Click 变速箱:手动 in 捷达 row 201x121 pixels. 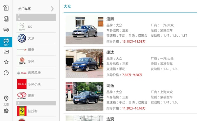[x=116, y=69]
